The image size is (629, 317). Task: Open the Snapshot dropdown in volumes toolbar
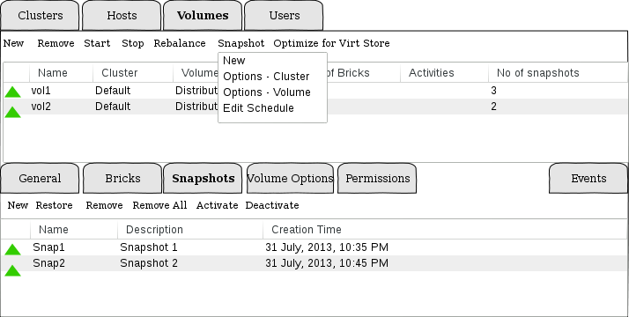click(x=241, y=43)
